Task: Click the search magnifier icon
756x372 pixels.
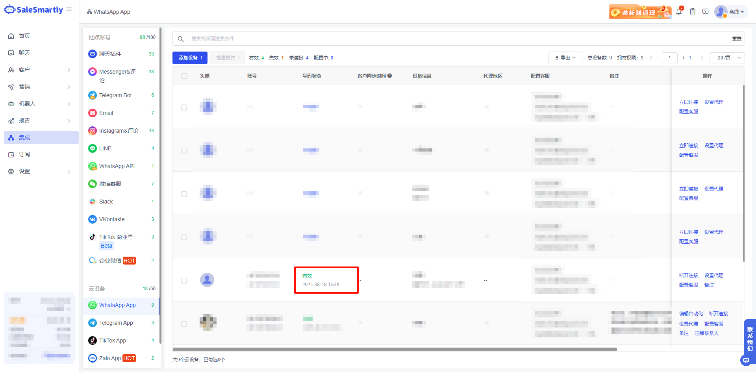Action: tap(181, 39)
